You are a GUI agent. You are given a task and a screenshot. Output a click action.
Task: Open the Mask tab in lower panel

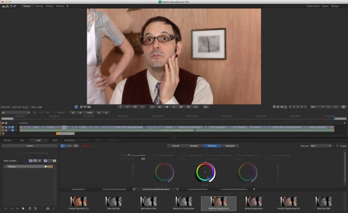55,140
